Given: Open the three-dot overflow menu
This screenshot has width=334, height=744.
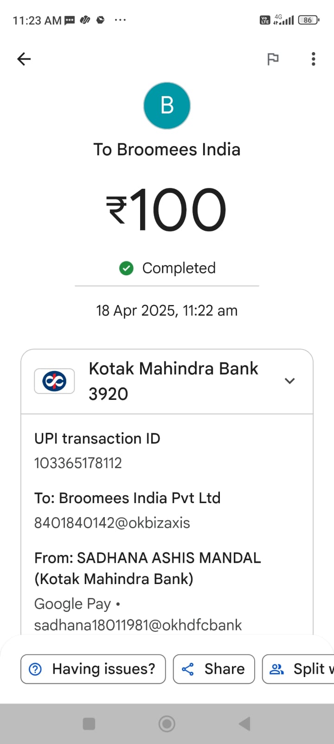Looking at the screenshot, I should coord(314,59).
